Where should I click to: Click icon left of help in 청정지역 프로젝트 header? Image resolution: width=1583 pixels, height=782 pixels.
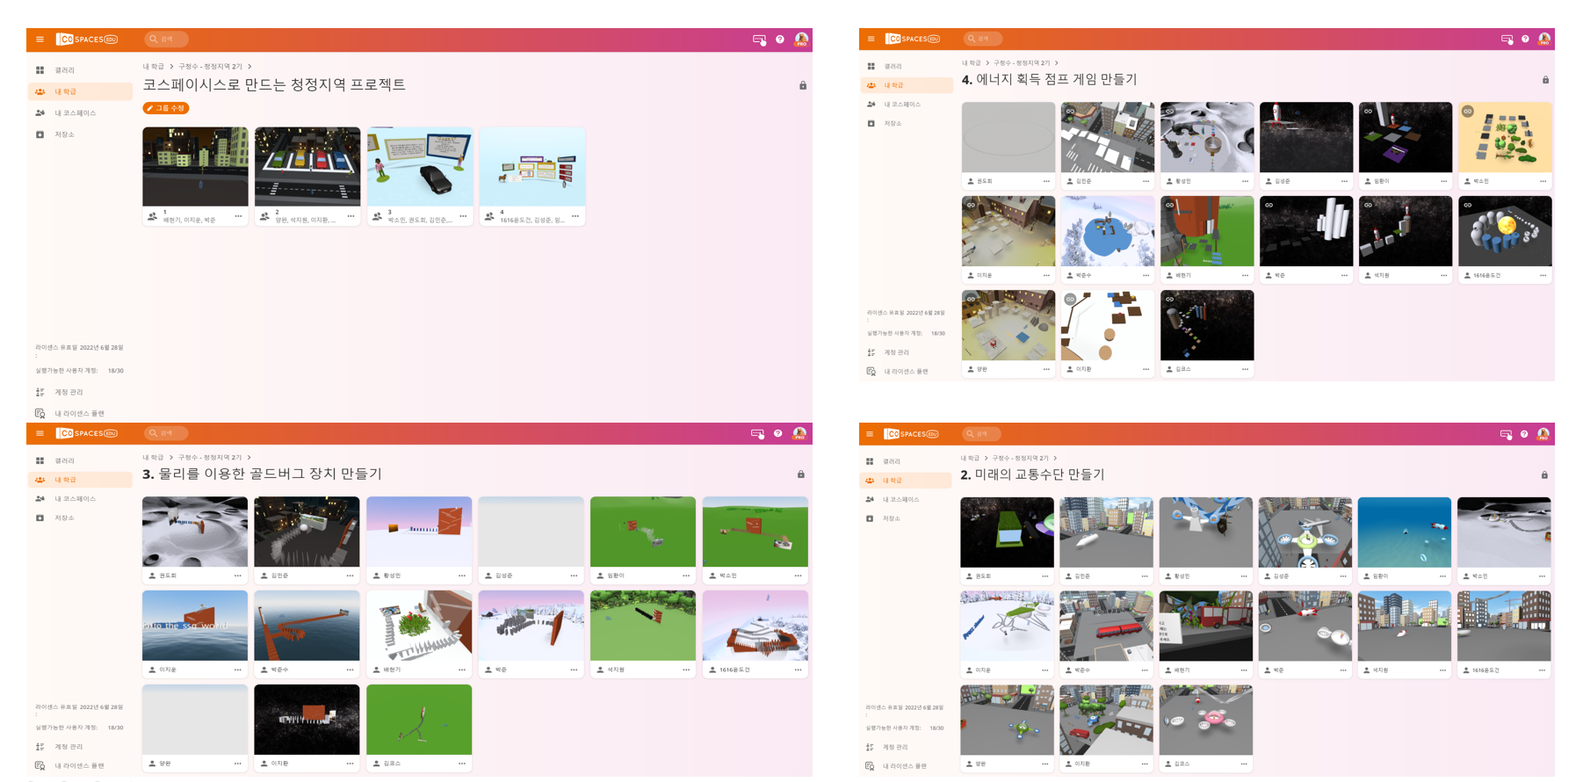pyautogui.click(x=759, y=40)
